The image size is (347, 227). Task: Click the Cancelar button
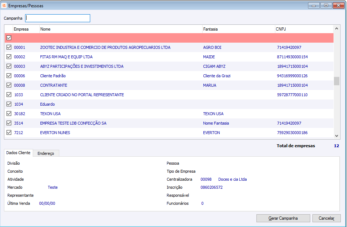pos(326,218)
